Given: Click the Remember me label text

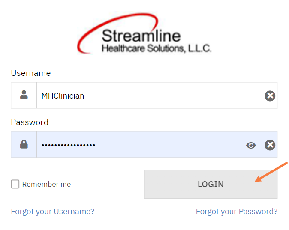Looking at the screenshot, I should [46, 184].
